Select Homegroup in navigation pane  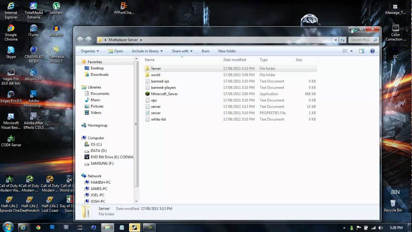[x=94, y=125]
